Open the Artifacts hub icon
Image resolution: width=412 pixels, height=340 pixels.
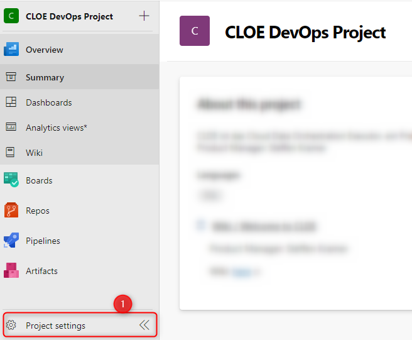pyautogui.click(x=11, y=271)
